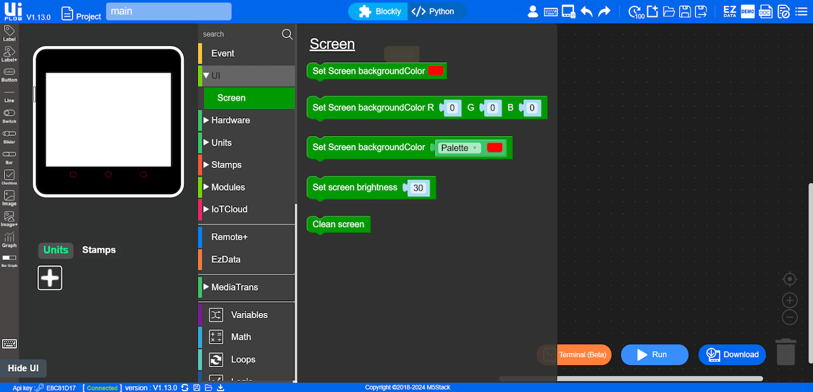Collapse the UI category

pos(206,76)
